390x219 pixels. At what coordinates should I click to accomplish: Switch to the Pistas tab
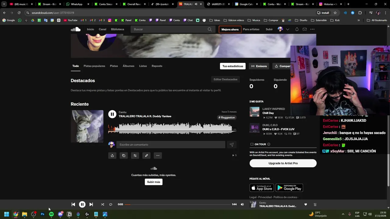(114, 66)
